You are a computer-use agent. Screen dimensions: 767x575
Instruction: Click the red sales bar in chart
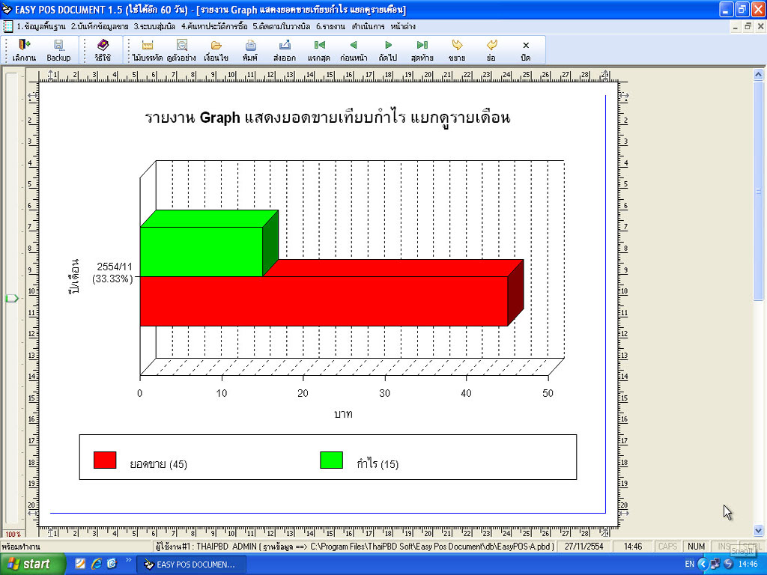(x=324, y=301)
